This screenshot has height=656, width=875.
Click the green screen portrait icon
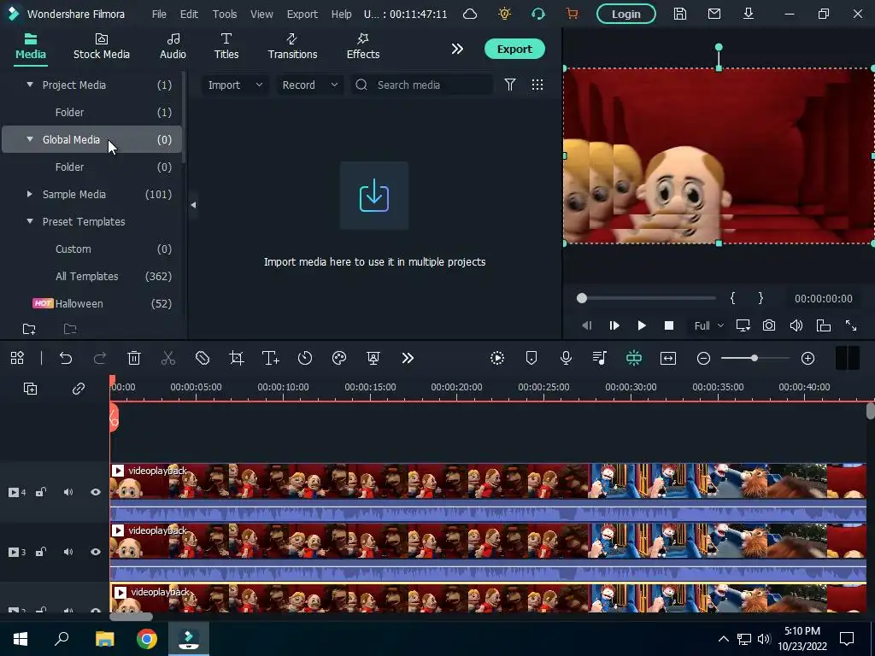click(373, 358)
